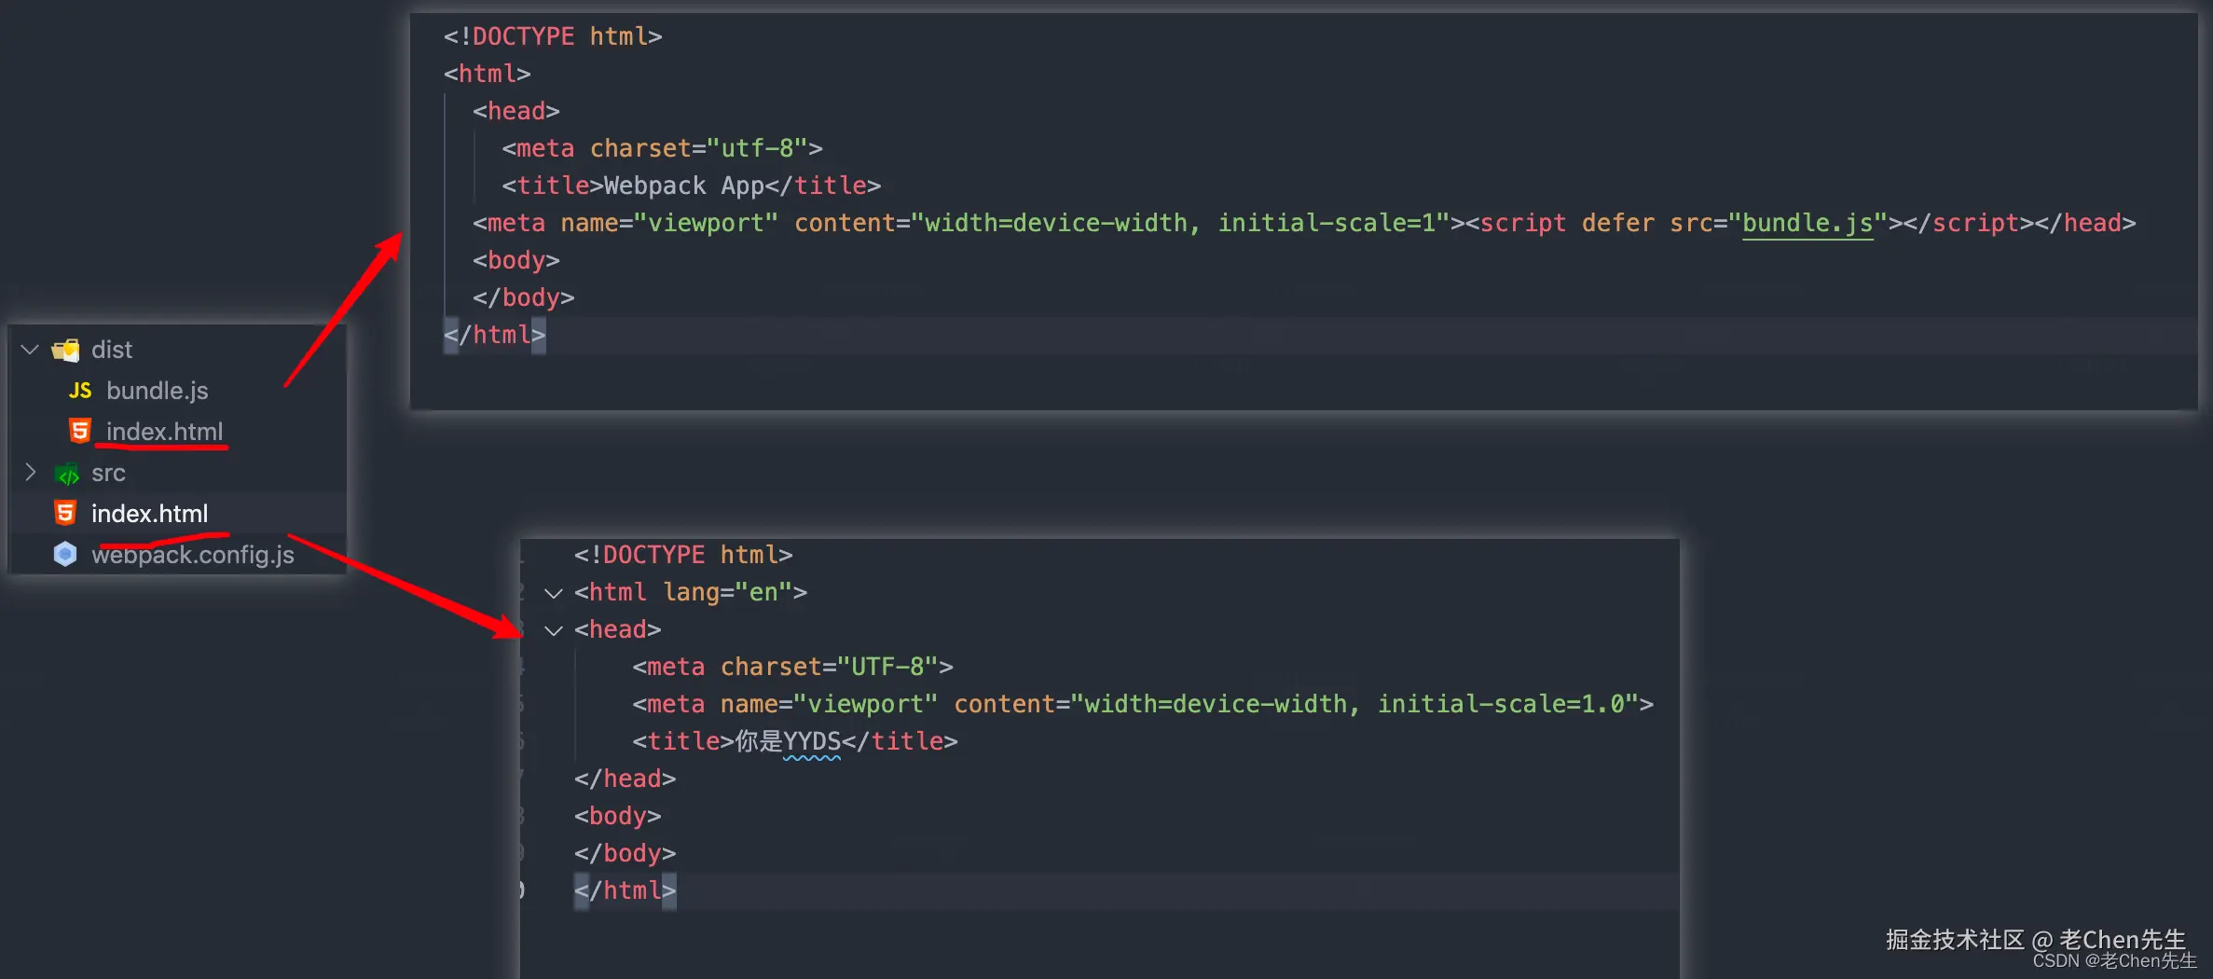The width and height of the screenshot is (2213, 979).
Task: Fold the head element in lower editor
Action: click(x=554, y=630)
